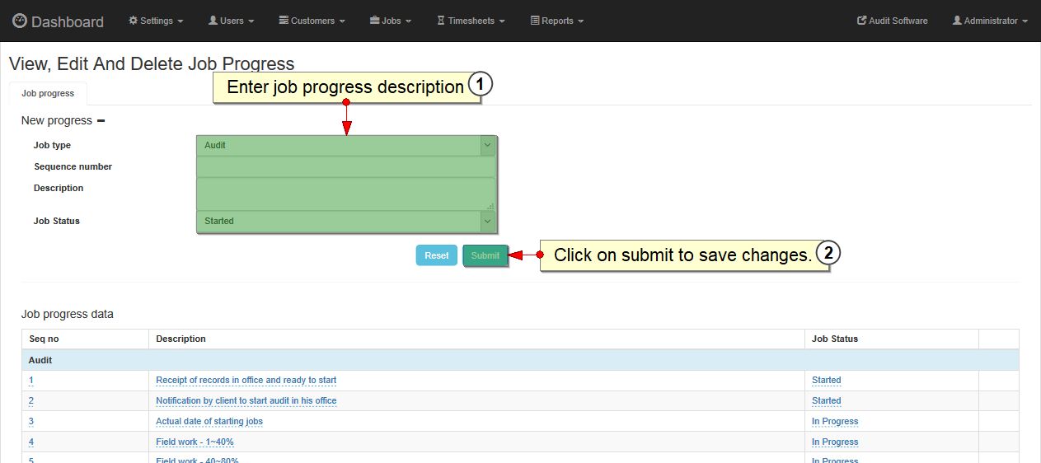The height and width of the screenshot is (463, 1041).
Task: Open the Customers menu
Action: 312,21
